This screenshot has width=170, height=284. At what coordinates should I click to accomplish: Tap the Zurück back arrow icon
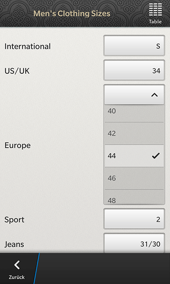17,265
